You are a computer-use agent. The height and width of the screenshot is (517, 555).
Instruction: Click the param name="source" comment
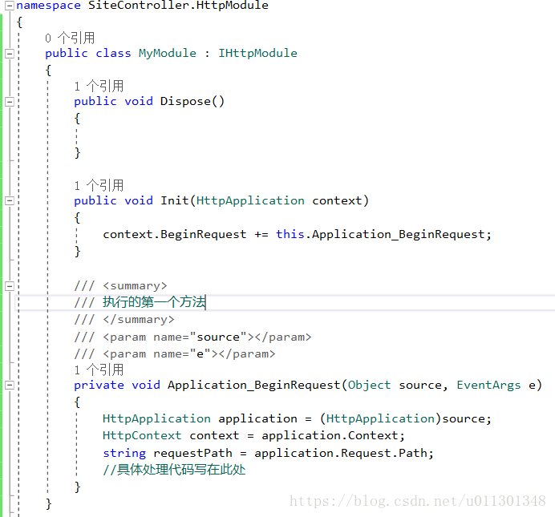coord(193,337)
